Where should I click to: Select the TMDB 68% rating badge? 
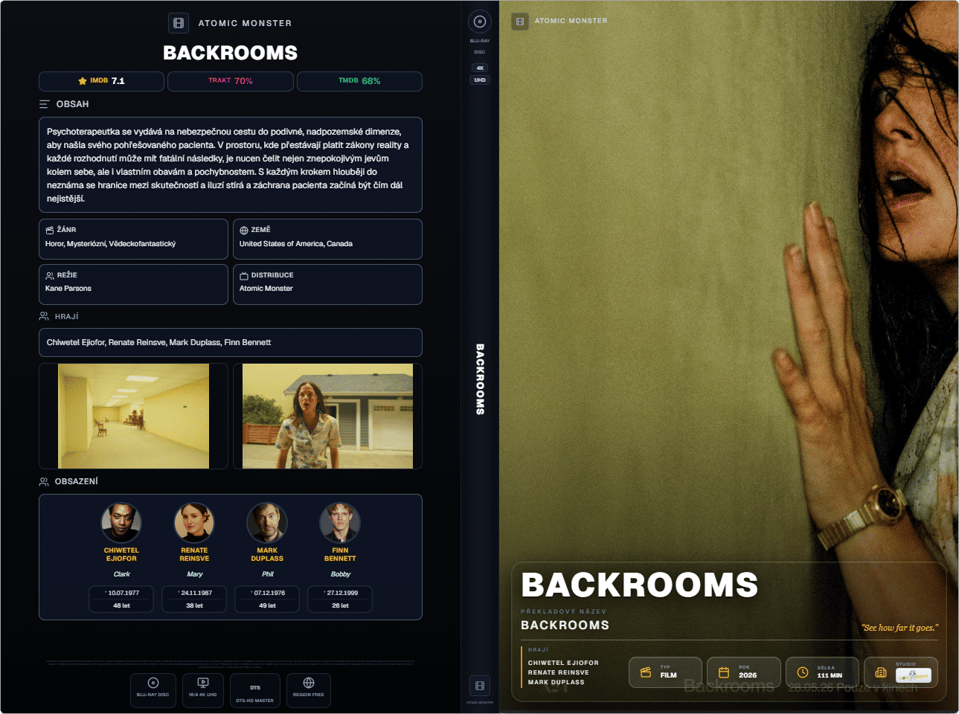tap(359, 81)
